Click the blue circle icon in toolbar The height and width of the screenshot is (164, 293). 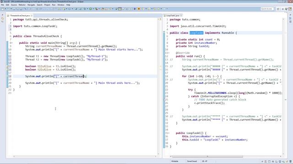pos(135,9)
